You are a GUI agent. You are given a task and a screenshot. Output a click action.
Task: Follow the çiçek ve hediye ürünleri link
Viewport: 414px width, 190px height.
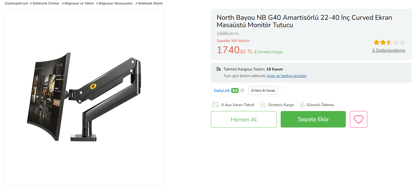point(286,76)
